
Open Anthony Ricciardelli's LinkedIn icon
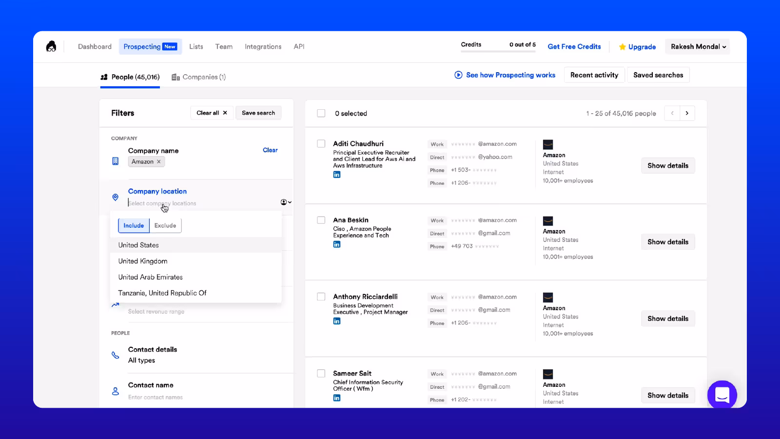(x=337, y=321)
